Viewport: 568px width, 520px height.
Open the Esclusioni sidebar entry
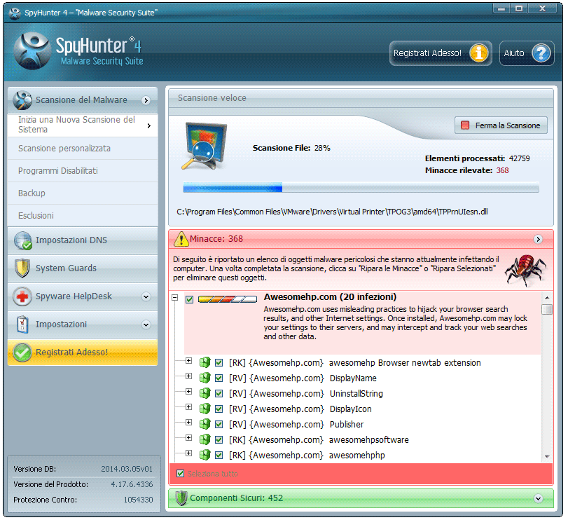[36, 216]
